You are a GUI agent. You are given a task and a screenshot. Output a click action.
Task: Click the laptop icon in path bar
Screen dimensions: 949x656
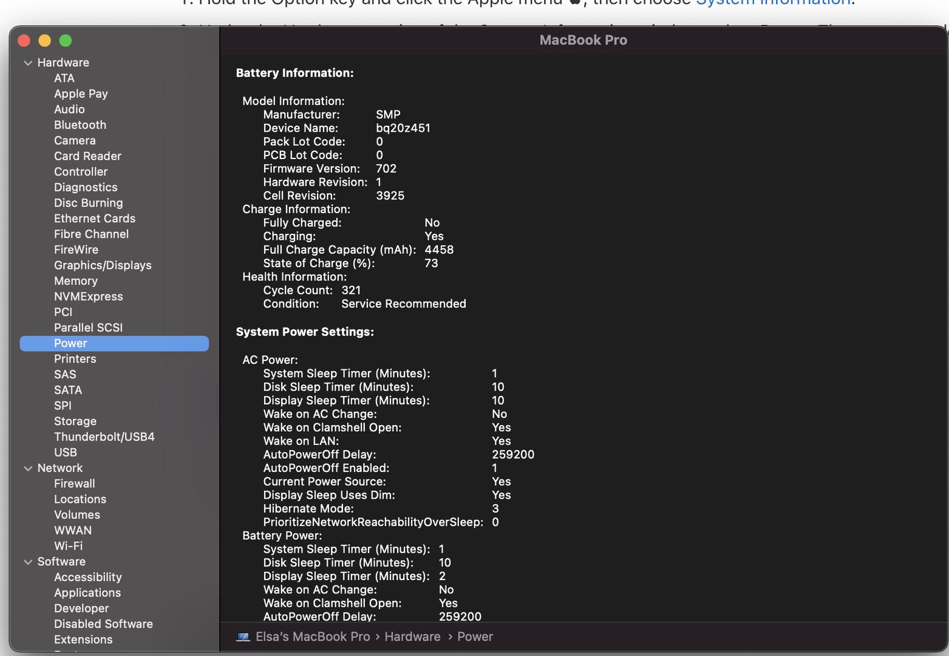[243, 637]
